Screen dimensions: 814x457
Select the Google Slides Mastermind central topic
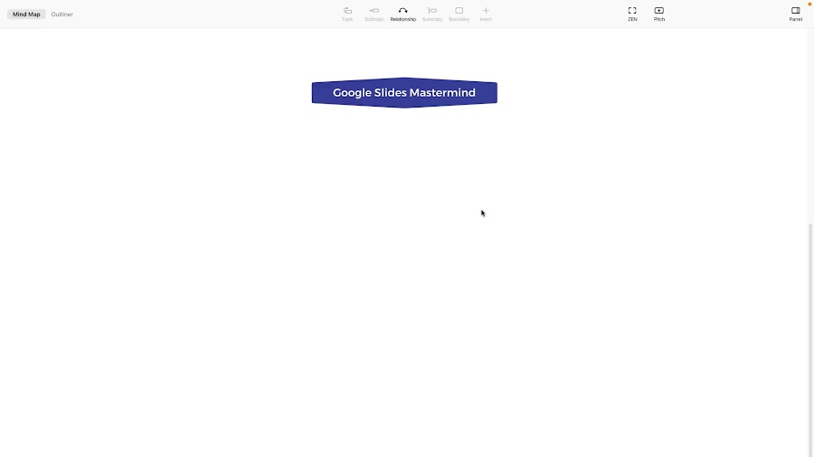[404, 93]
